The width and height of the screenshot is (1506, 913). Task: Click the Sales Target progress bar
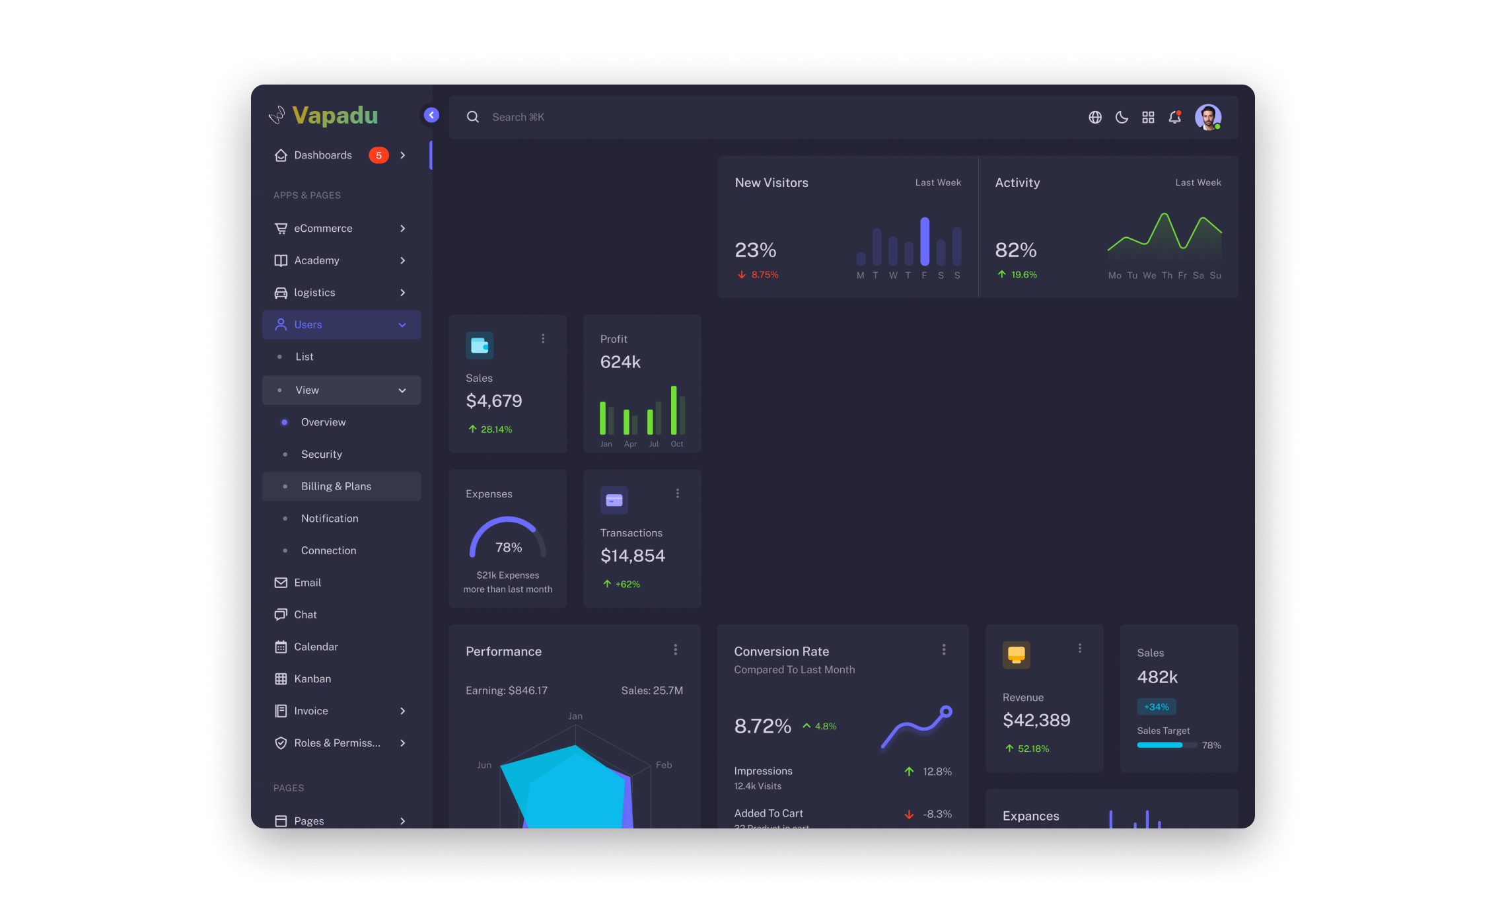tap(1166, 745)
